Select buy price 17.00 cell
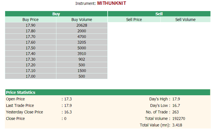The image size is (211, 129). click(x=30, y=76)
